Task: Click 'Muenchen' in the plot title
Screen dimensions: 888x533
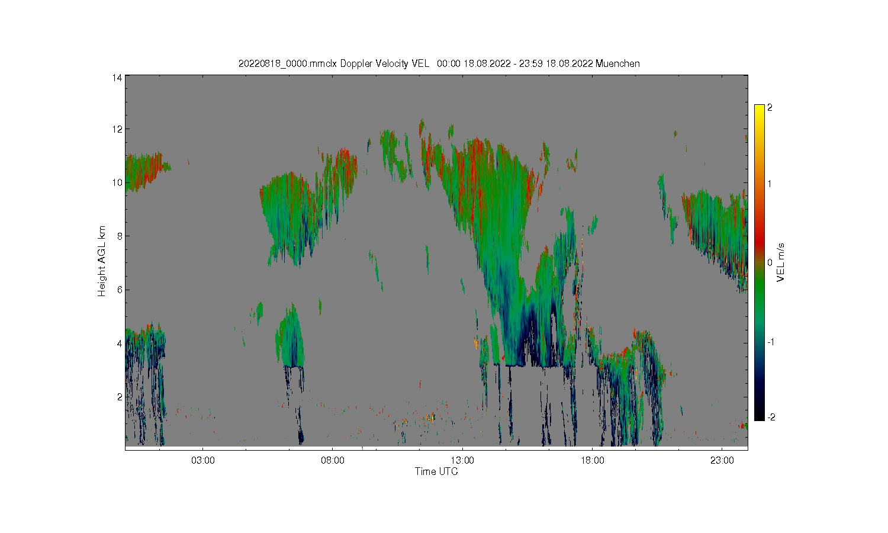Action: 617,63
